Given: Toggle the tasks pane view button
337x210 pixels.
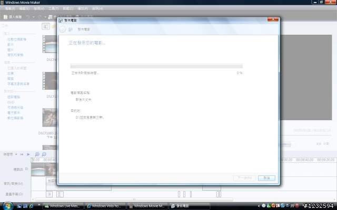Looking at the screenshot, I should tap(46, 26).
